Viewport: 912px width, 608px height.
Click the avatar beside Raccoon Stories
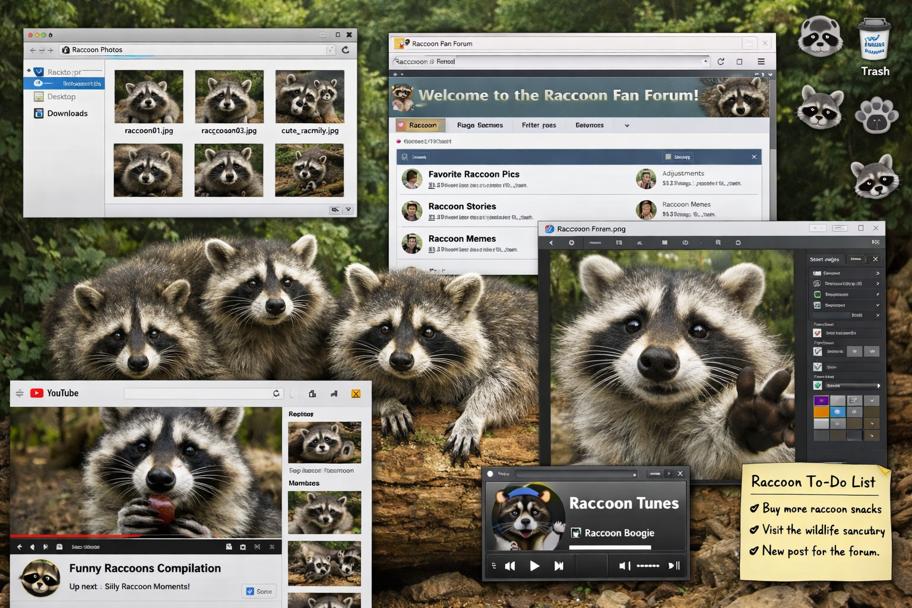412,211
